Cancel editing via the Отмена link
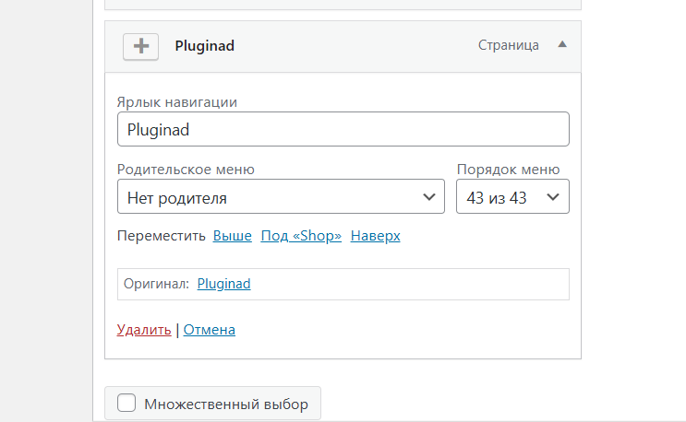The width and height of the screenshot is (686, 422). click(210, 330)
